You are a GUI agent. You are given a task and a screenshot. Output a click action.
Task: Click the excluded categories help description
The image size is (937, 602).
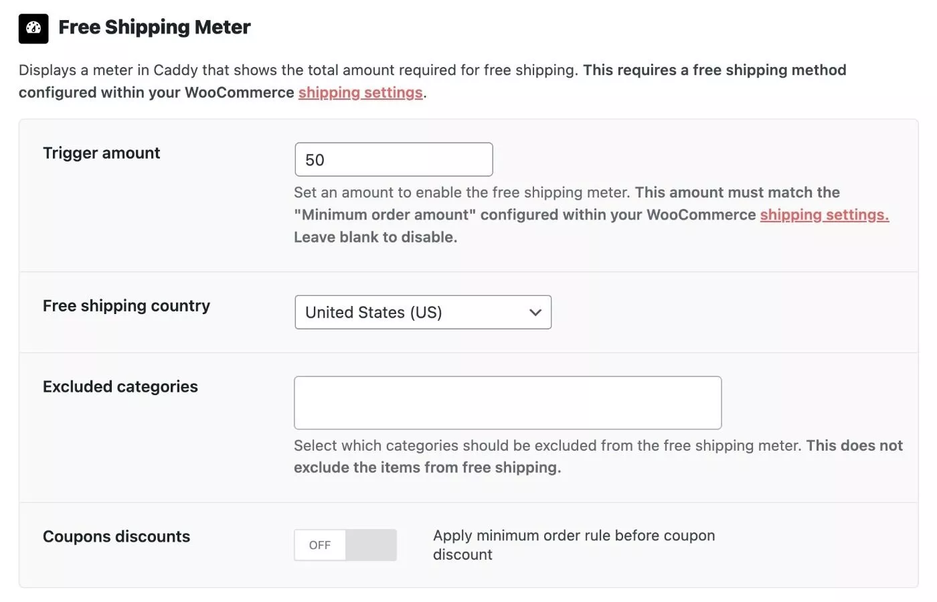[598, 457]
